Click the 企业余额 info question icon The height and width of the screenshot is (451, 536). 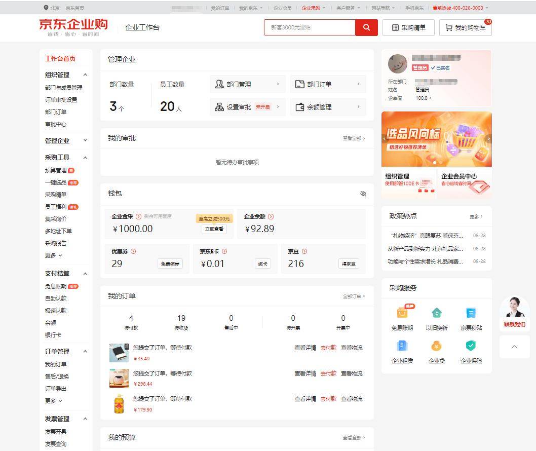[x=271, y=216]
